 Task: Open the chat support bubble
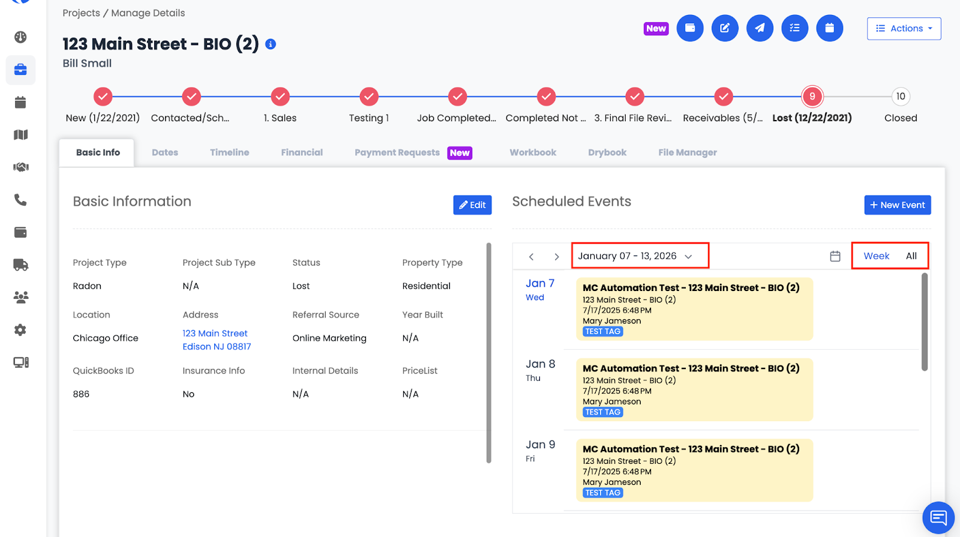pos(938,517)
